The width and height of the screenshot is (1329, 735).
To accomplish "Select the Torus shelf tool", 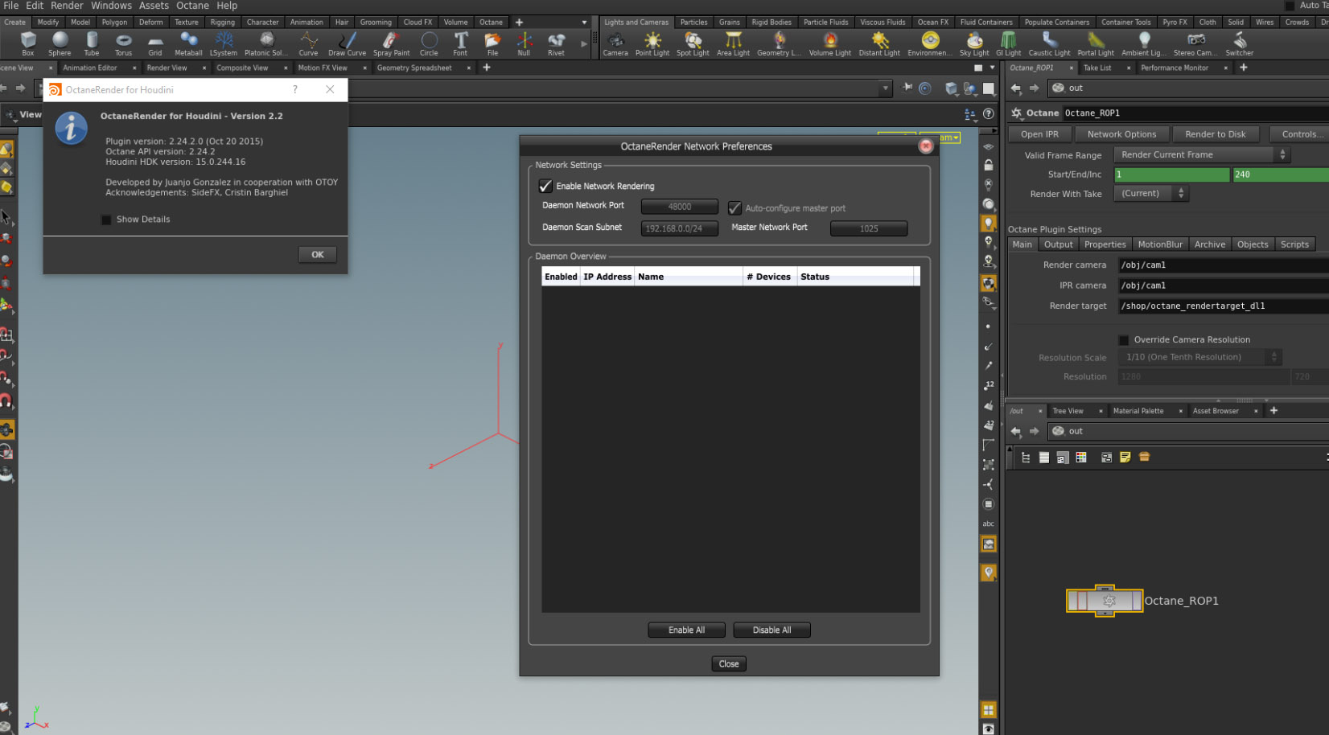I will point(123,43).
